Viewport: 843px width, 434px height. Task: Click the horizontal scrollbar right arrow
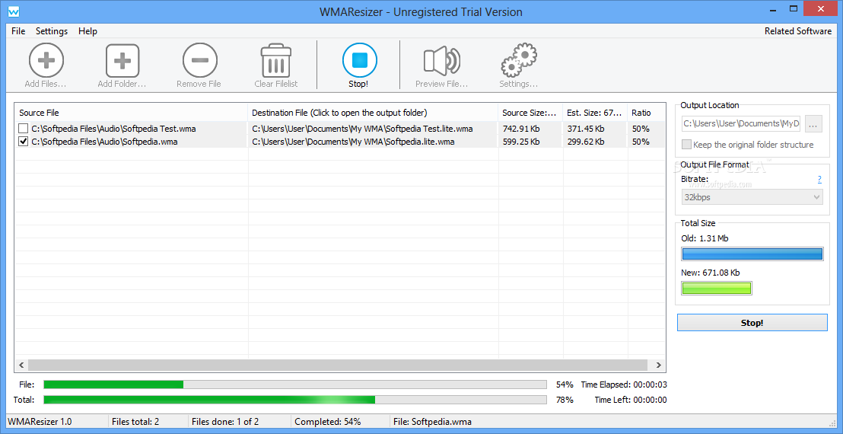tap(659, 365)
